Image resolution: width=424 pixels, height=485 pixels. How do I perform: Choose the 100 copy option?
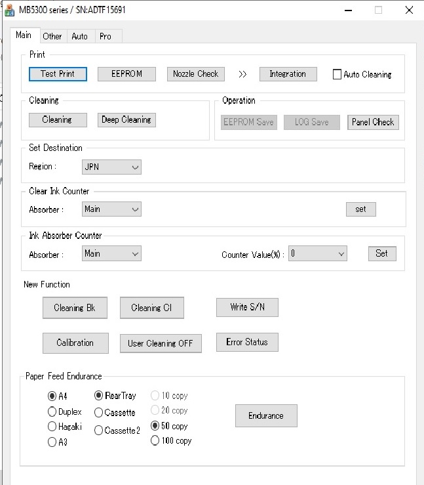point(155,441)
